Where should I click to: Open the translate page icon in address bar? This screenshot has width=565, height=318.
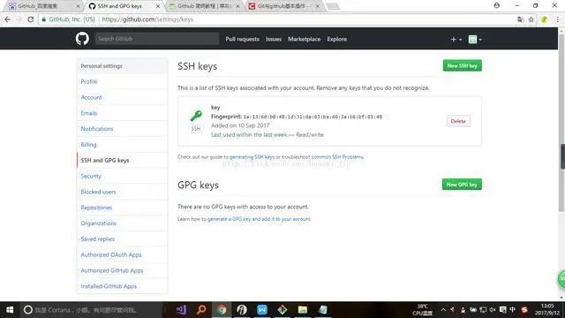(x=520, y=19)
